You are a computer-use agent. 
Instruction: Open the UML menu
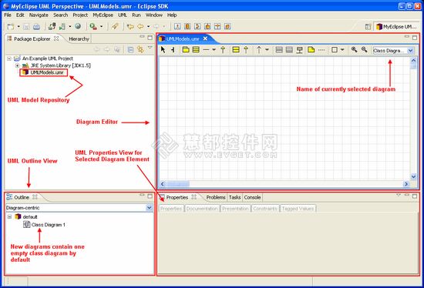coord(123,15)
